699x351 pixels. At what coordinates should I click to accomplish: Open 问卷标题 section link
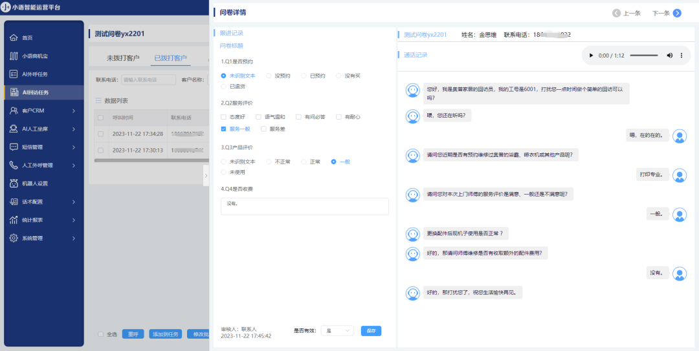pyautogui.click(x=231, y=46)
